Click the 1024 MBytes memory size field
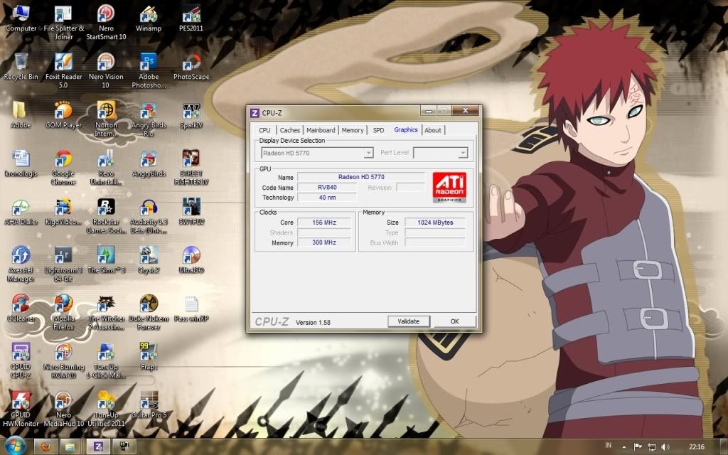 (435, 223)
